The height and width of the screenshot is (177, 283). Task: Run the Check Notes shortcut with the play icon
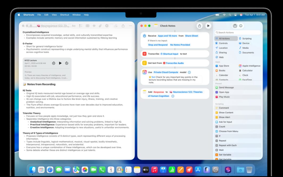(x=209, y=26)
